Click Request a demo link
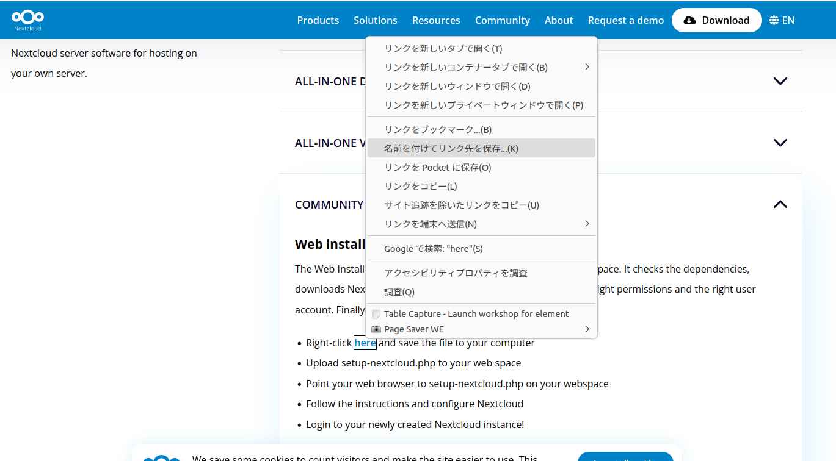This screenshot has width=836, height=461. [625, 20]
